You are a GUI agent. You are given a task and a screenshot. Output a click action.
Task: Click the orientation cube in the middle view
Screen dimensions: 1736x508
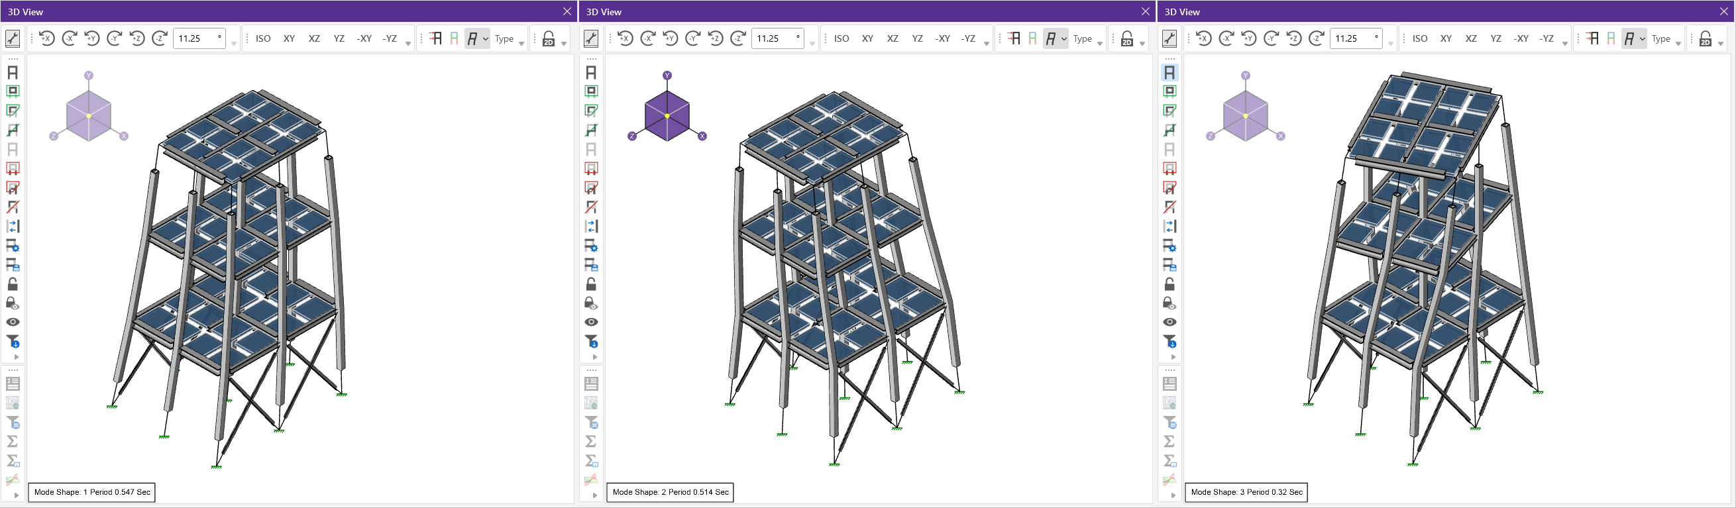[667, 116]
